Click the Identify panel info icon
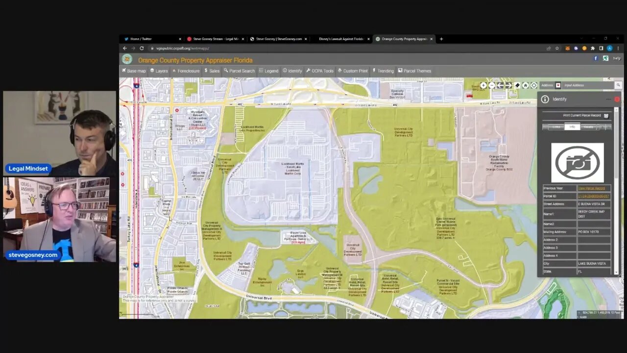 (x=545, y=99)
